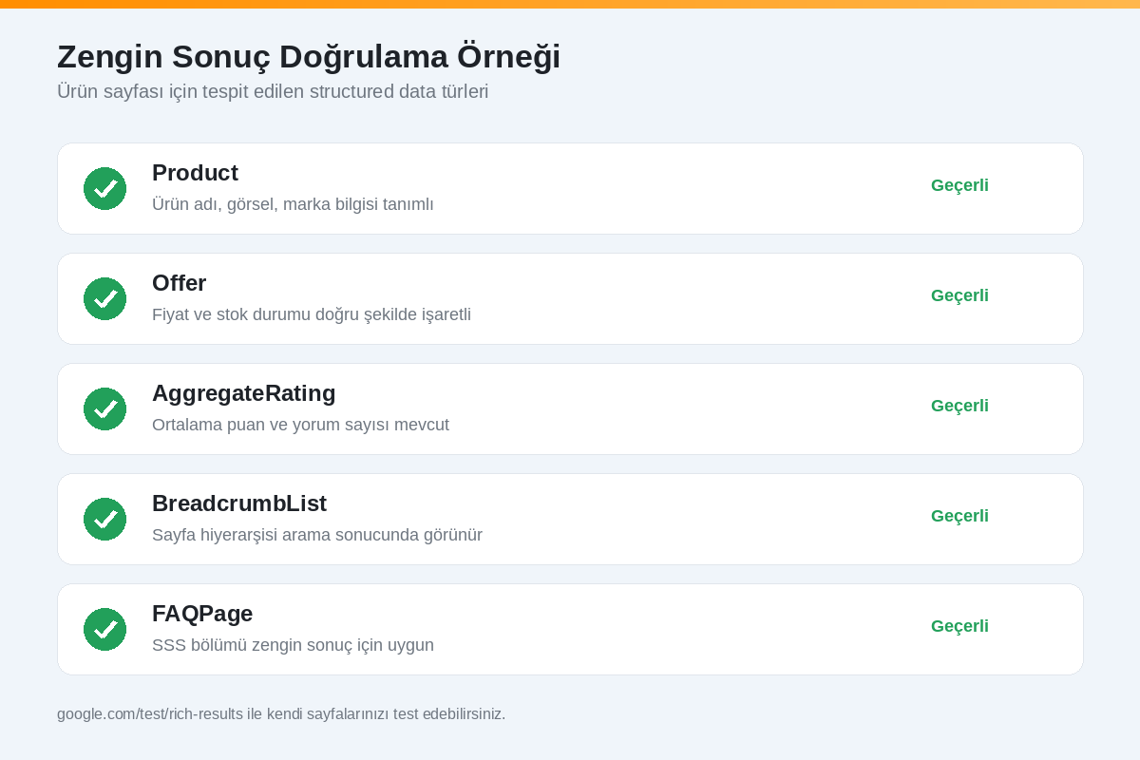This screenshot has width=1140, height=760.
Task: Click description 'SSS bölümü zengin sonuç için uygun'
Action: click(293, 645)
